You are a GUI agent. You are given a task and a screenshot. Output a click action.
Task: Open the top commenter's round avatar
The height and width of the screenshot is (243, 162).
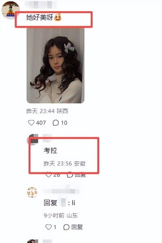10,10
